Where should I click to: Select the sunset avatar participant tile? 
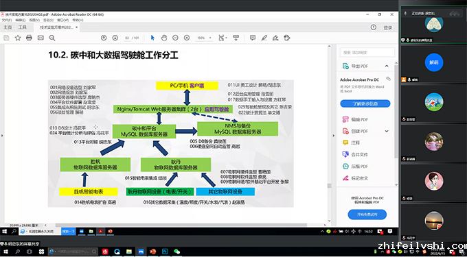[x=434, y=221]
